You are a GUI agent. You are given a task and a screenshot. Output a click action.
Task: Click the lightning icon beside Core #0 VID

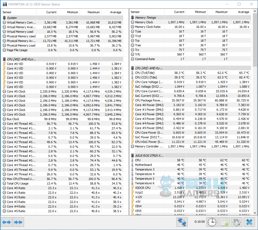(x=4, y=64)
